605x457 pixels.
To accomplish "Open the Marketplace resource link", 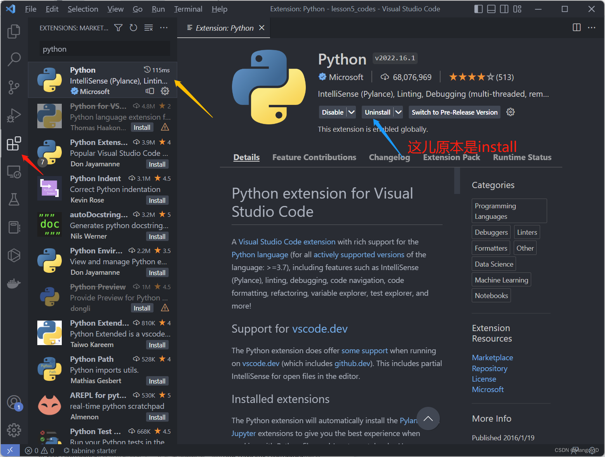I will point(492,358).
